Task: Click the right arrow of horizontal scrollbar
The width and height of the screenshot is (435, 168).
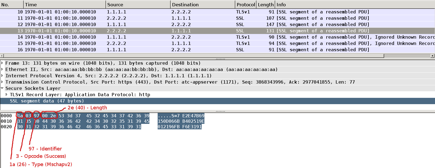Action: click(x=433, y=56)
